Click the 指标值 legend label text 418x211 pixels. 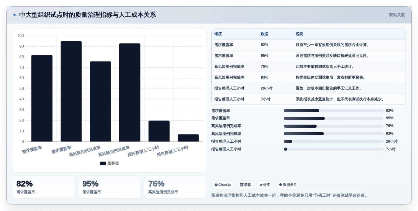point(113,163)
